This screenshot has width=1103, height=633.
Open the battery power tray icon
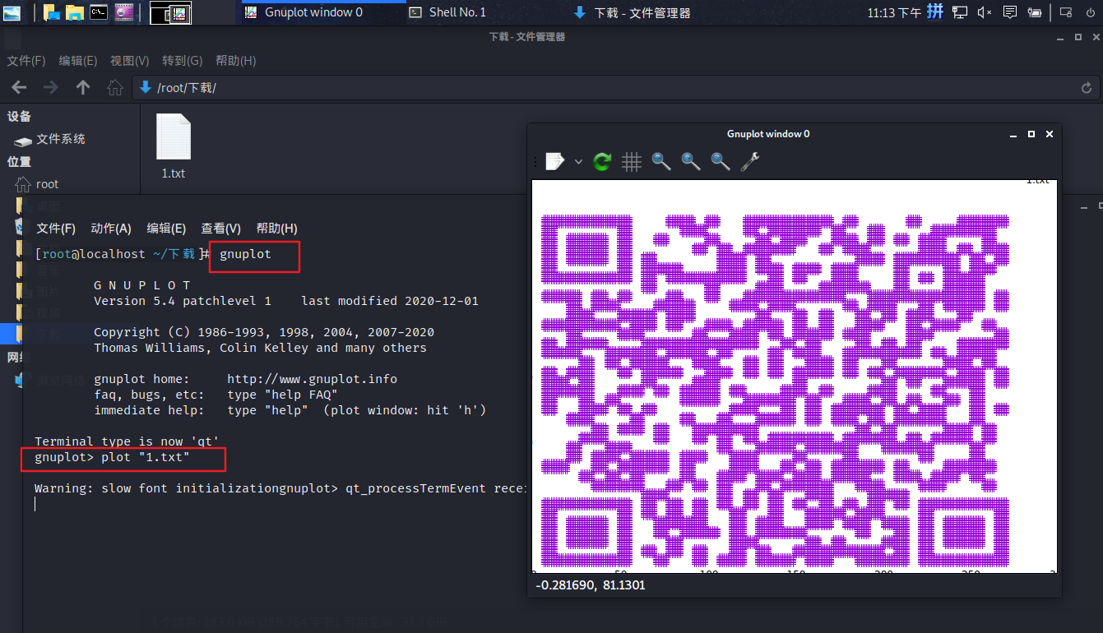coord(1036,12)
